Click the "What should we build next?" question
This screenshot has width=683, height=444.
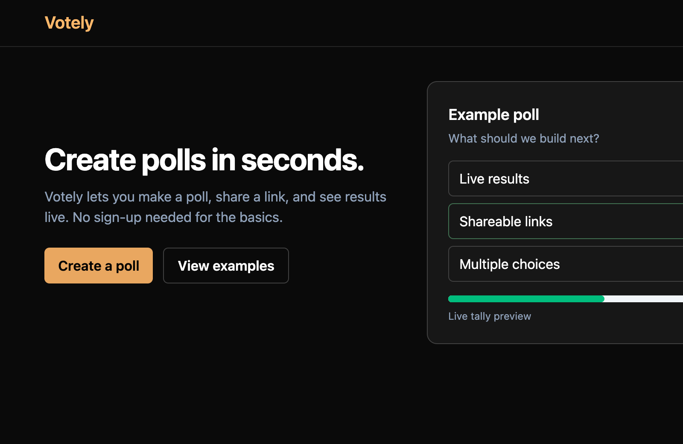[x=523, y=138]
